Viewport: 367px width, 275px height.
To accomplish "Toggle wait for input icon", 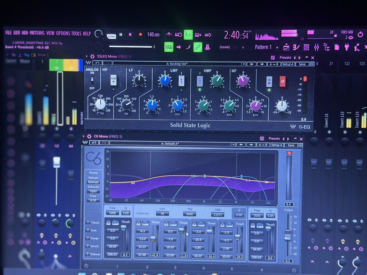I will click(x=178, y=35).
